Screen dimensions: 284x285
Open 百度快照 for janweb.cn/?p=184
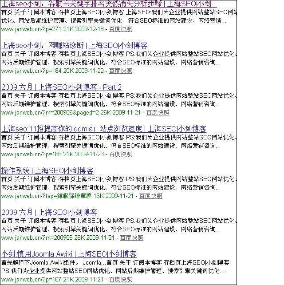pyautogui.click(x=120, y=71)
